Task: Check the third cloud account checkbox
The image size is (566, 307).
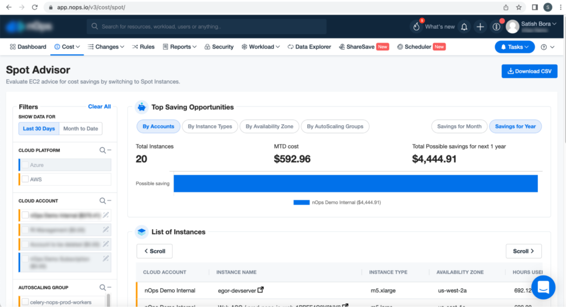Action: click(25, 244)
